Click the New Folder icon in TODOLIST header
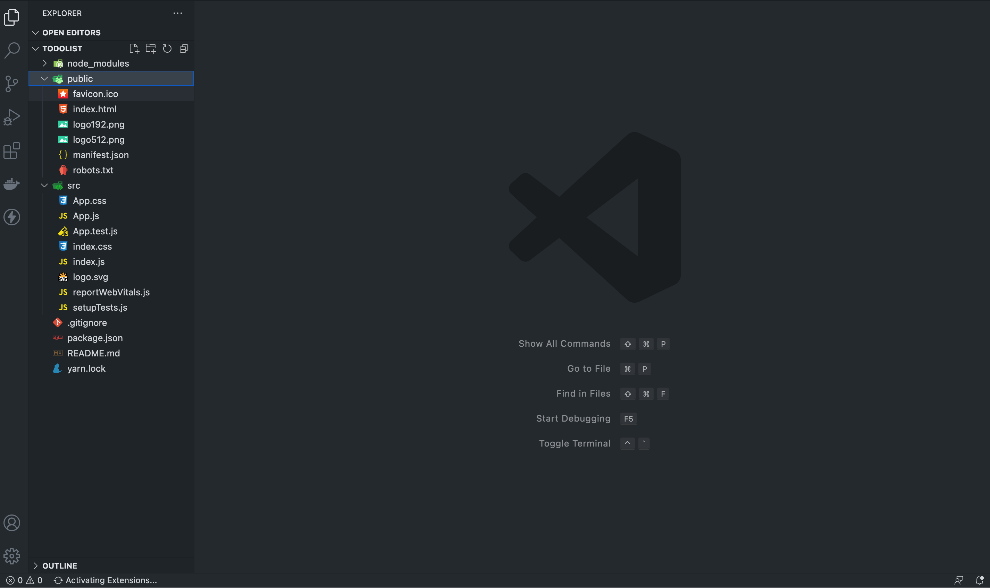This screenshot has height=588, width=990. coord(151,48)
